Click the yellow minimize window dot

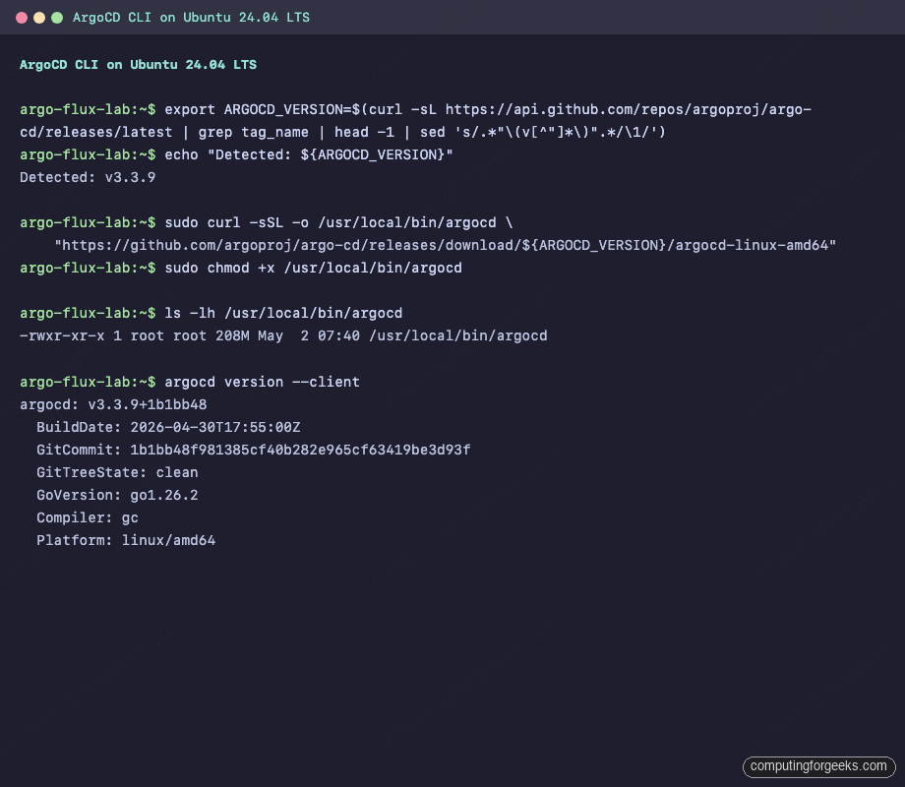[x=39, y=18]
